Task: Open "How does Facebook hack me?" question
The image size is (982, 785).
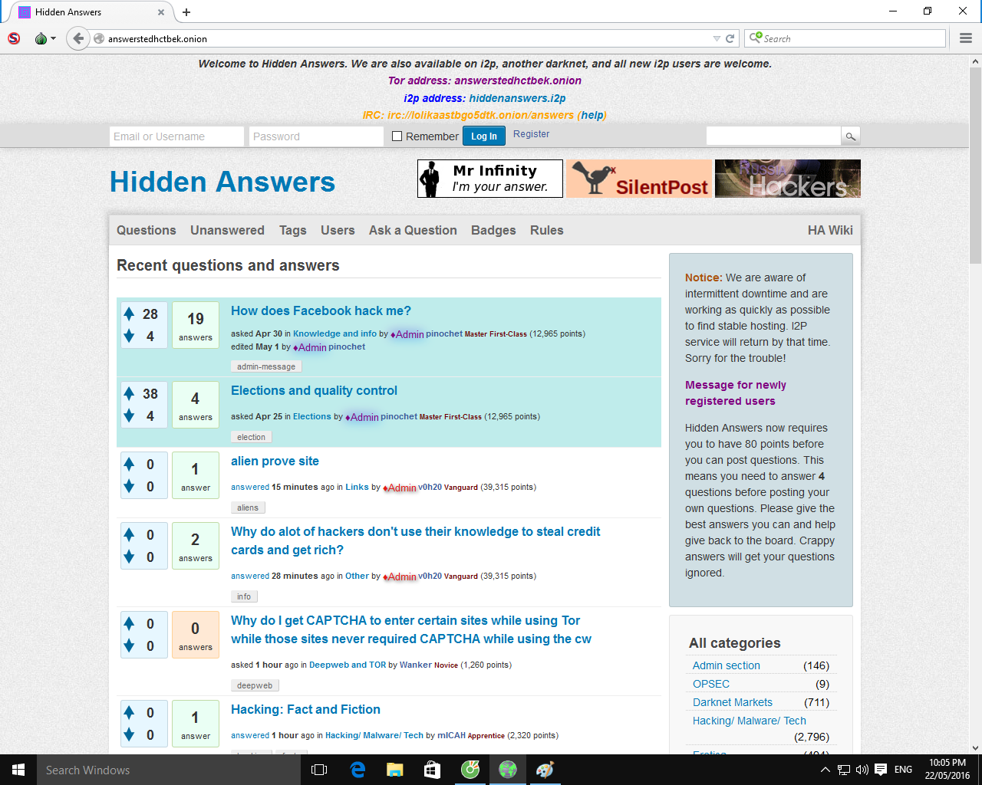Action: (321, 310)
